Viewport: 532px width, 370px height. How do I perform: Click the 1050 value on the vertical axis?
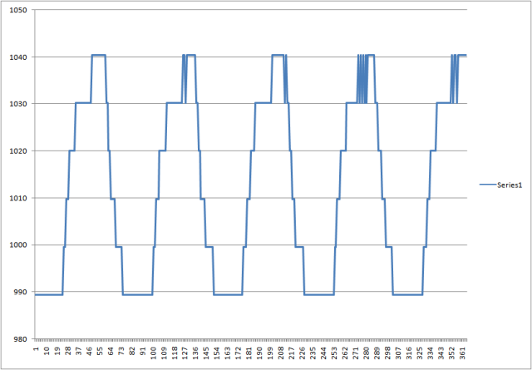(18, 10)
